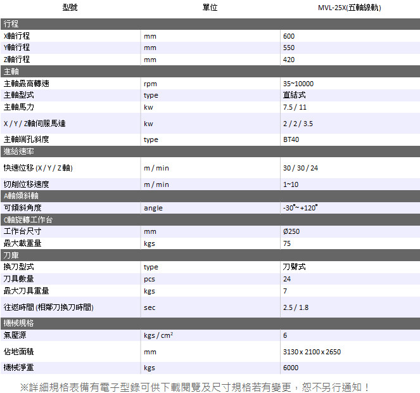Click the table size value Ø250
The width and height of the screenshot is (420, 393).
291,231
